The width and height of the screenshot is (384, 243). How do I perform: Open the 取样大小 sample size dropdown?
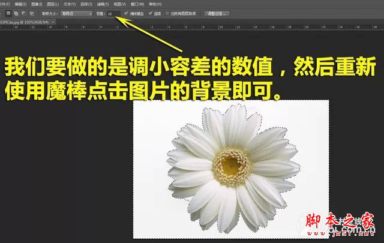(x=76, y=13)
